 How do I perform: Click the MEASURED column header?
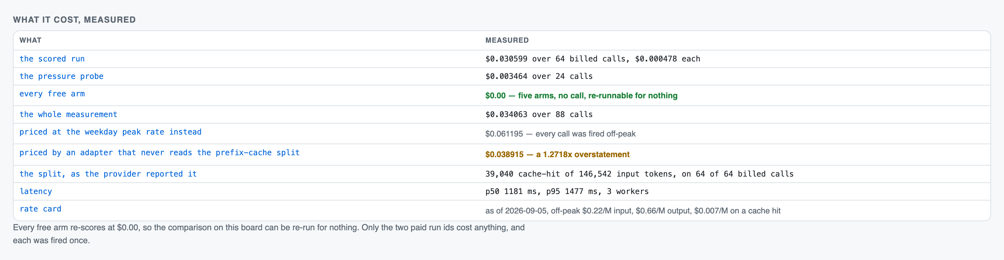[507, 40]
